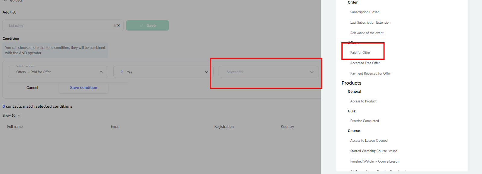Open the Yes value dropdown
The image size is (482, 174).
pyautogui.click(x=163, y=72)
